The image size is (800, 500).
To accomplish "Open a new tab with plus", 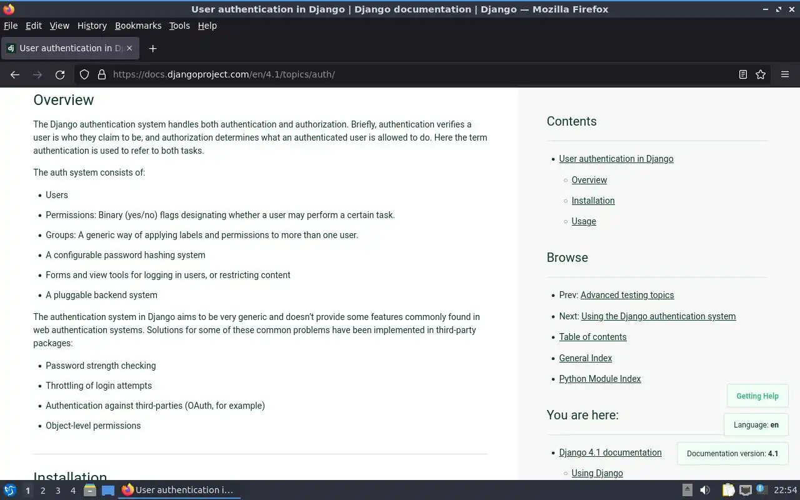I will coord(152,48).
